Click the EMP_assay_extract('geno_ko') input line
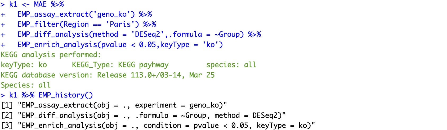This screenshot has height=130, width=447. click(85, 15)
